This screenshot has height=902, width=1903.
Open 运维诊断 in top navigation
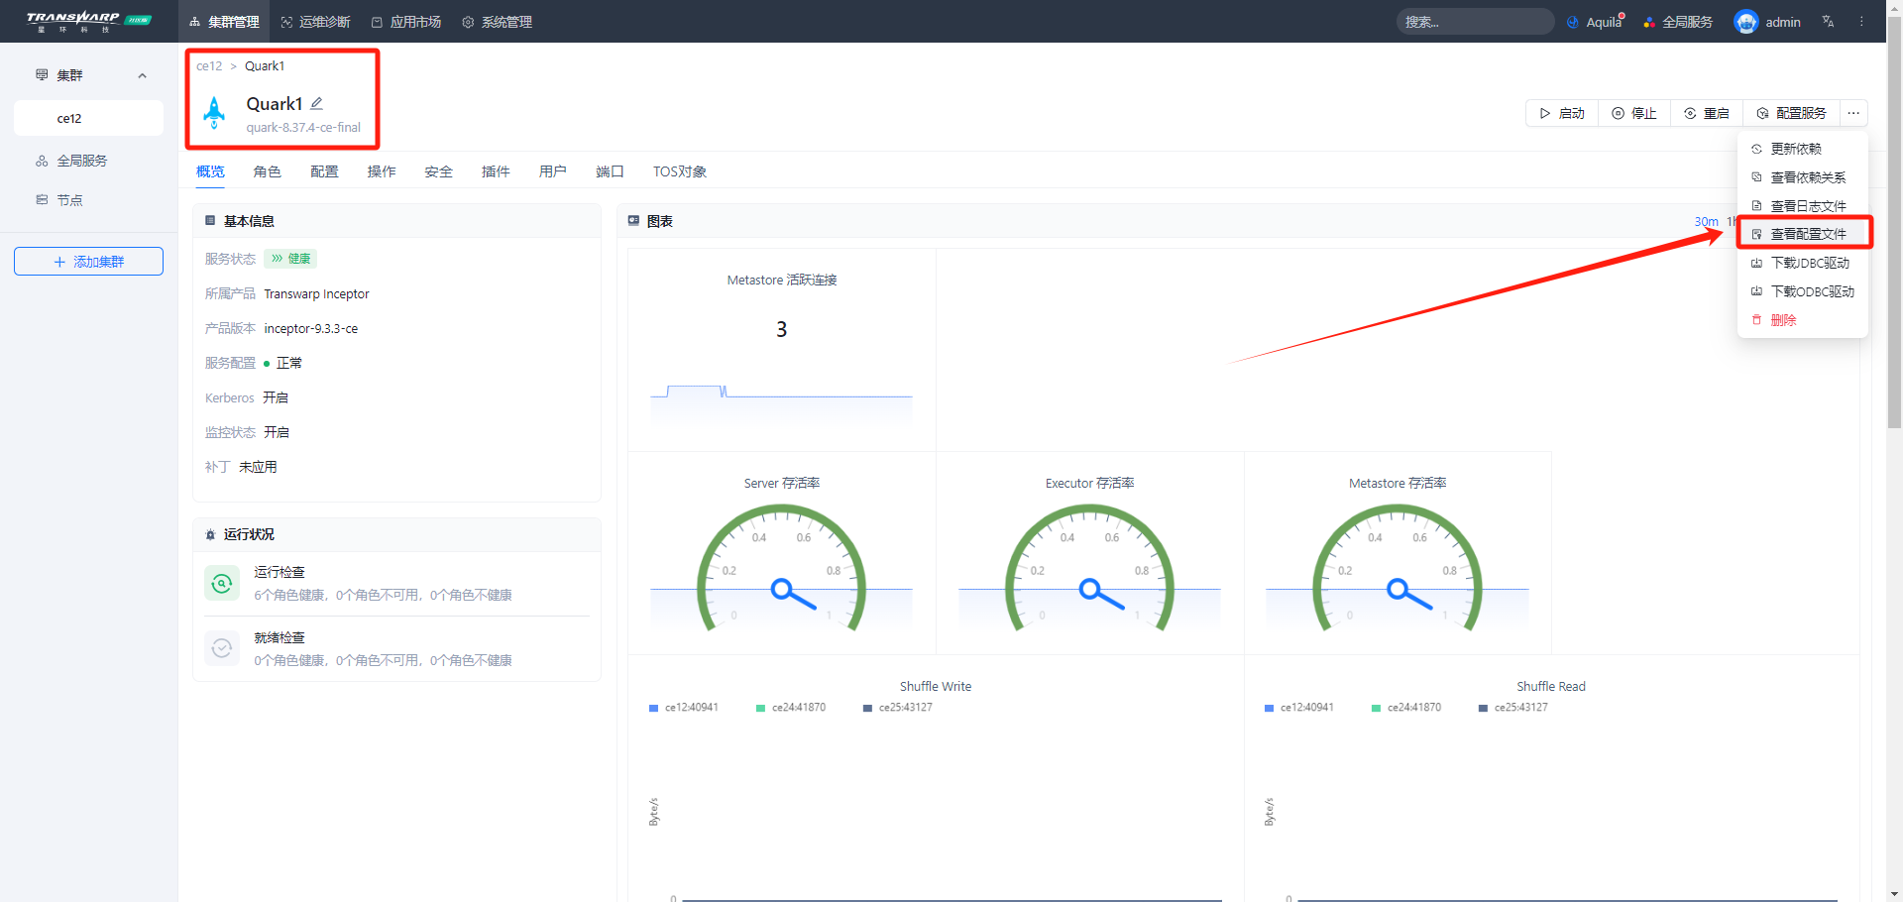[315, 22]
